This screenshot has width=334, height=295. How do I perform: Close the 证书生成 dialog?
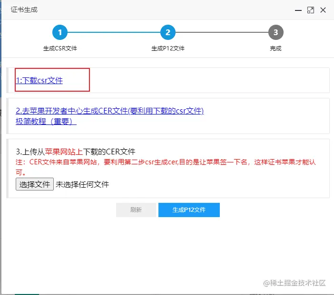pos(323,10)
